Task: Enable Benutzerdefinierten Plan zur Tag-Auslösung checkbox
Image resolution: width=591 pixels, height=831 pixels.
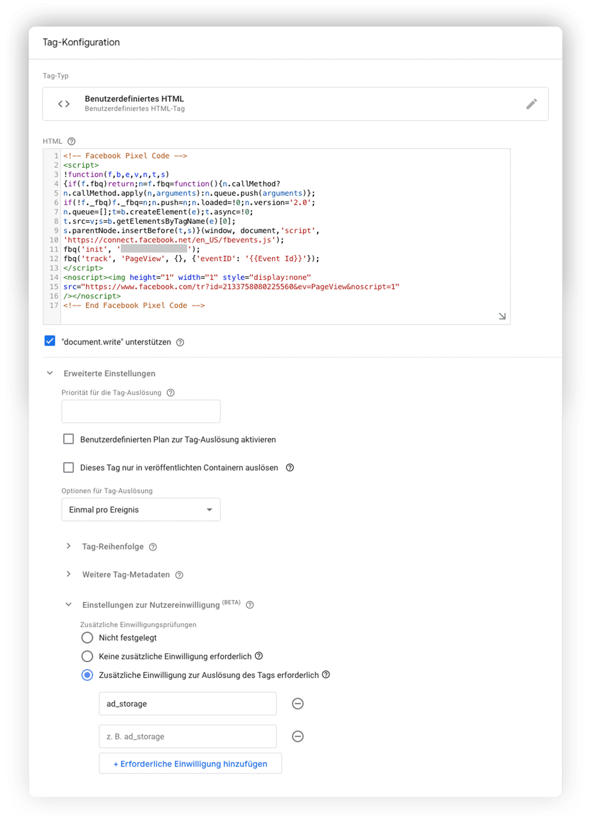Action: [x=69, y=439]
